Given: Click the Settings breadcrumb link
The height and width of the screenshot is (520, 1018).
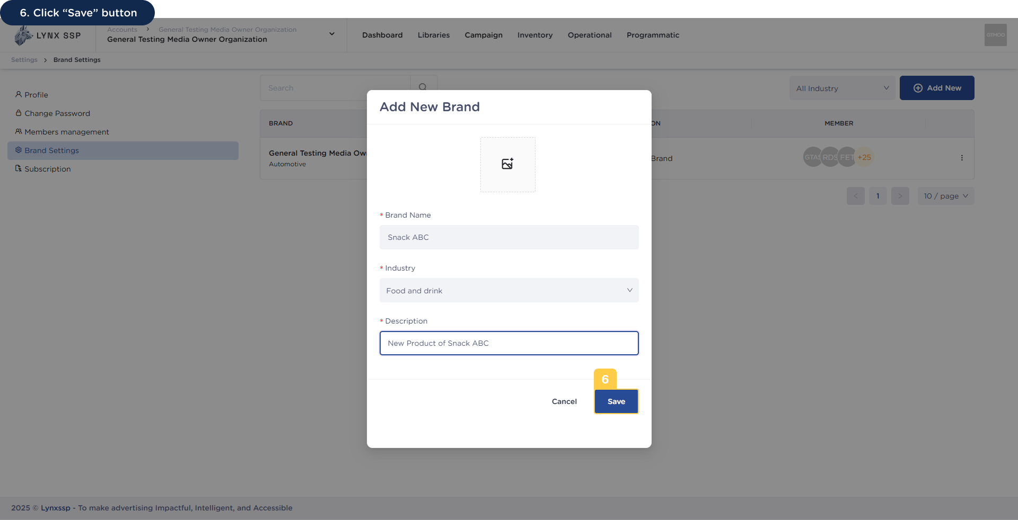Looking at the screenshot, I should click(24, 60).
